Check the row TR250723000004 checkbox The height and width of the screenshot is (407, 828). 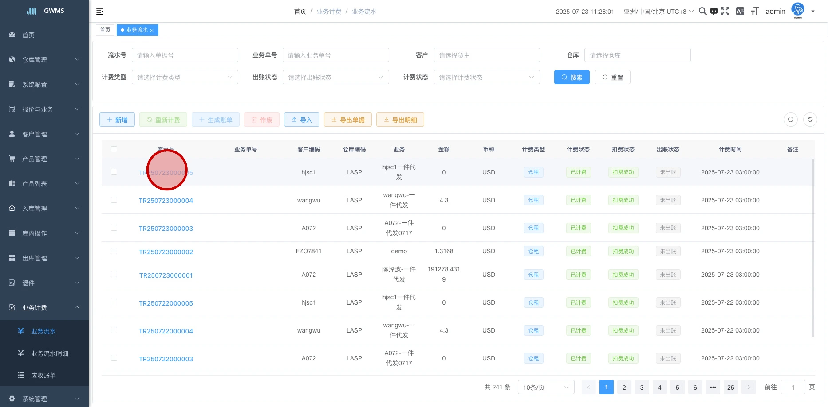tap(114, 200)
